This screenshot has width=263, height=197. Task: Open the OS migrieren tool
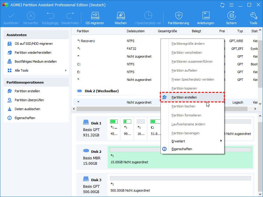click(x=95, y=18)
